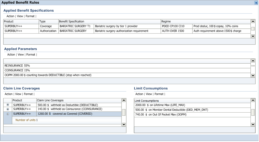259x142 pixels.
Task: Select 740.00 $ Out Of Pocket Max row
Action: coord(192,115)
